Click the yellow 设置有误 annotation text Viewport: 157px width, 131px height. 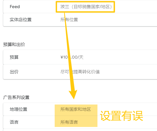coord(121,116)
